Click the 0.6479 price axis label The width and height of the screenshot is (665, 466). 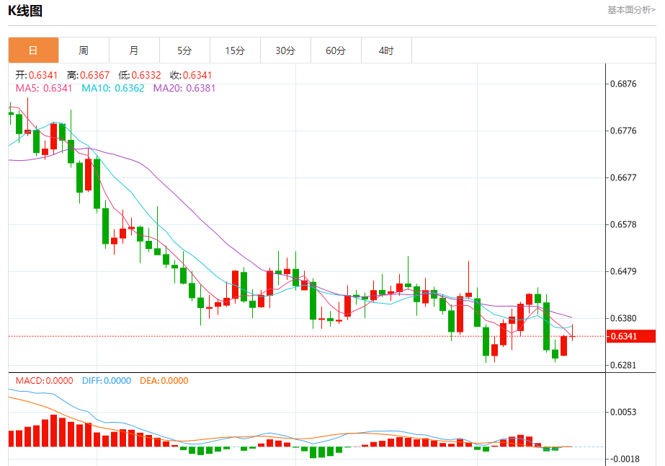[x=623, y=271]
